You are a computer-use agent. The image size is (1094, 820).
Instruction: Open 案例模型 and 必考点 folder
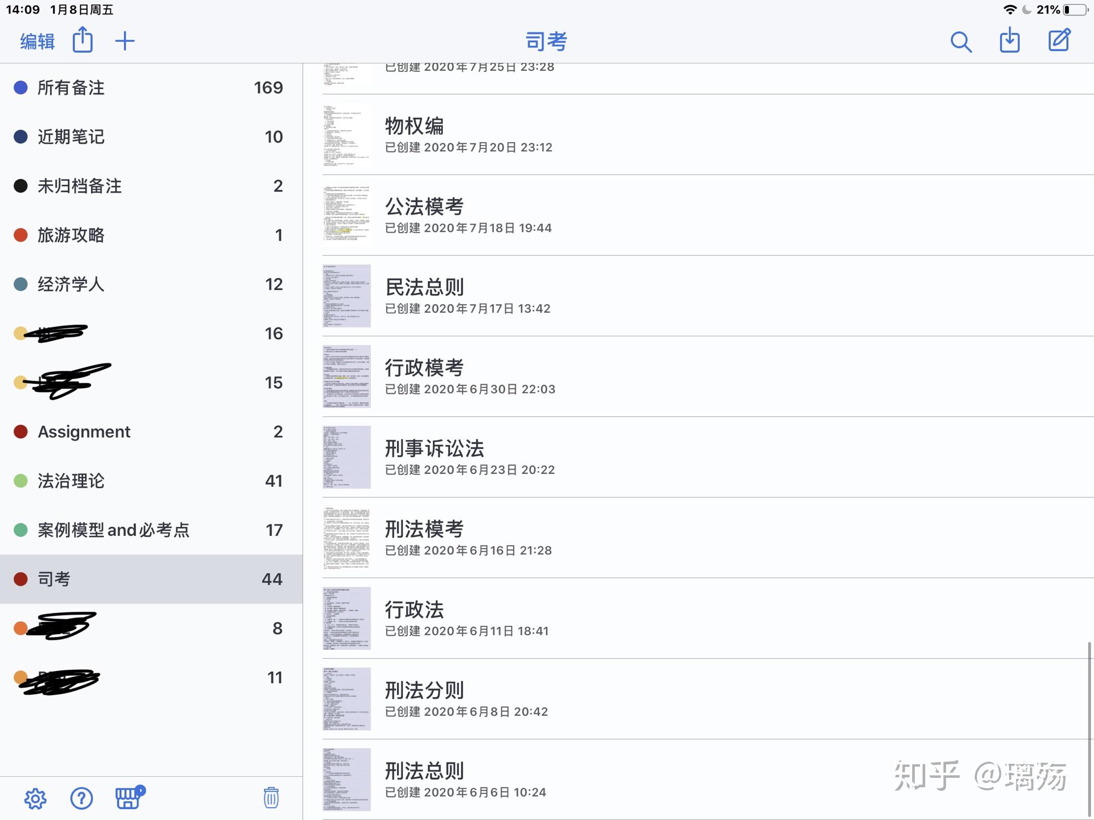151,530
